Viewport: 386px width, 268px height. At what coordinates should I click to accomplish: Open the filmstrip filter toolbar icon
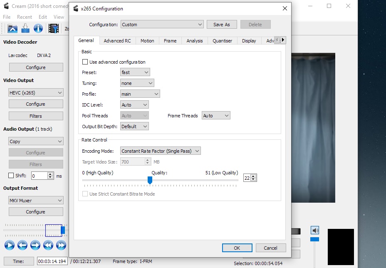point(53,28)
